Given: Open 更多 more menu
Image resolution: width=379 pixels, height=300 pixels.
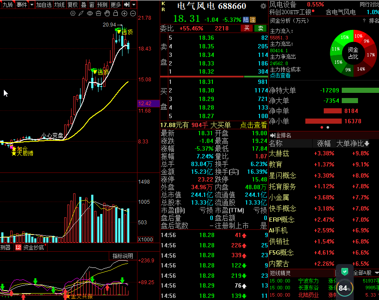Looking at the screenshot, I should point(116,5).
